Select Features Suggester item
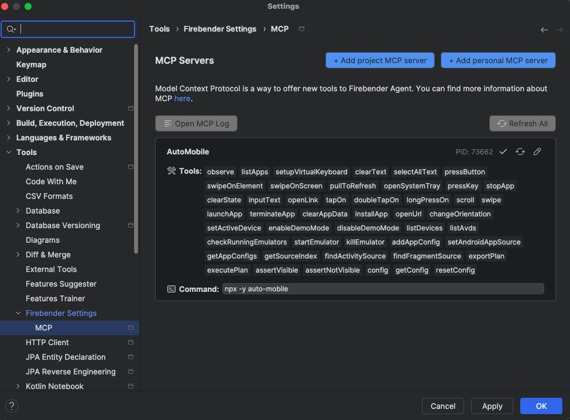The width and height of the screenshot is (570, 420). tap(61, 284)
